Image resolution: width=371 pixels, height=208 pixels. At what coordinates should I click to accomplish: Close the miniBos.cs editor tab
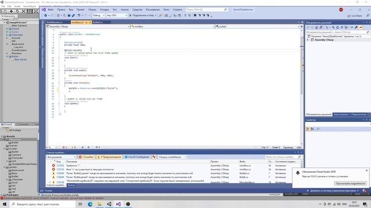pyautogui.click(x=90, y=23)
